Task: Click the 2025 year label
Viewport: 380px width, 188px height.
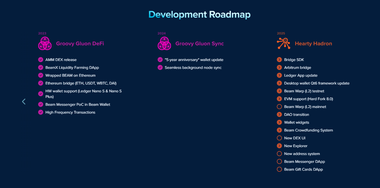Action: (x=281, y=33)
